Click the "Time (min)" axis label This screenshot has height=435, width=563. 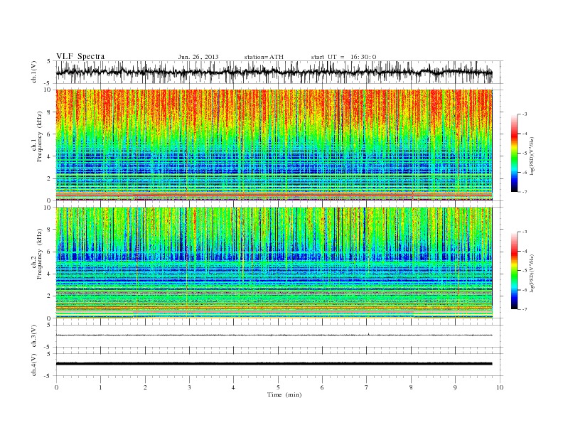click(284, 394)
